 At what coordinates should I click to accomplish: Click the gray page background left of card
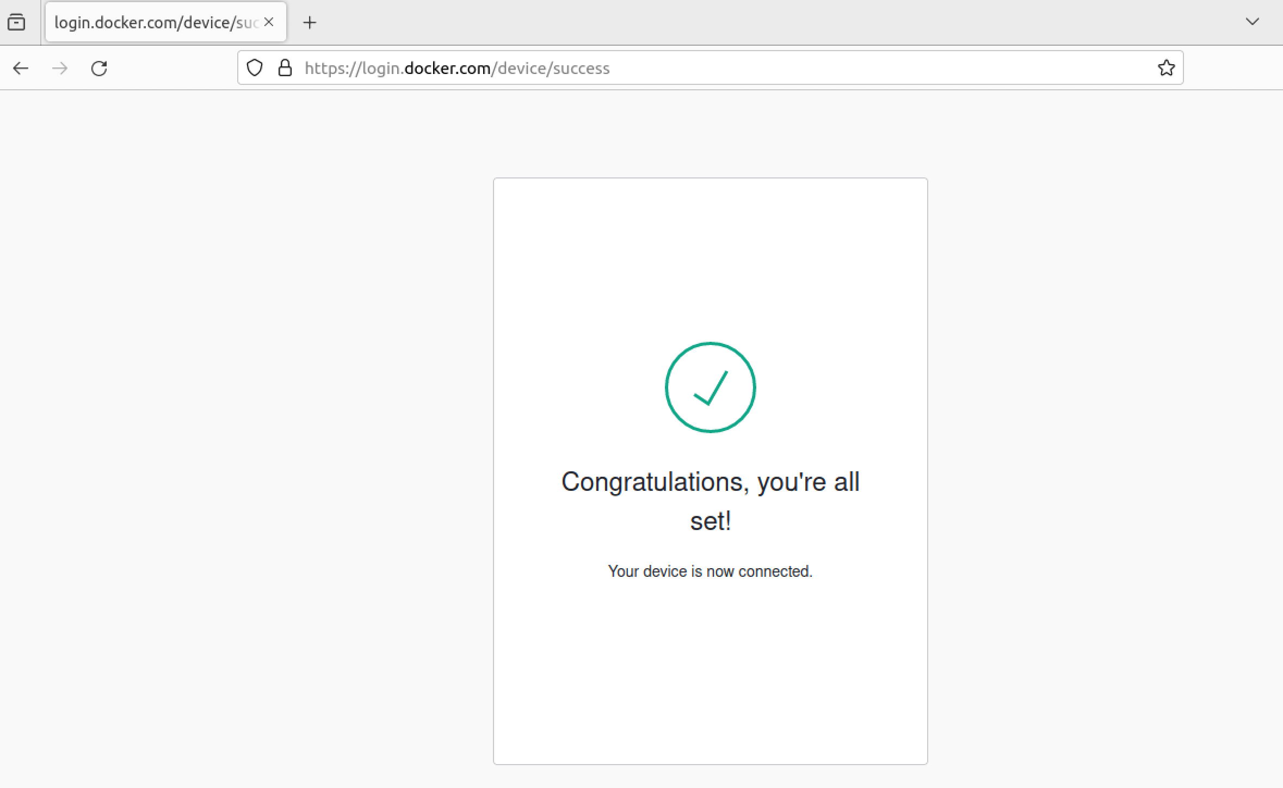tap(245, 435)
